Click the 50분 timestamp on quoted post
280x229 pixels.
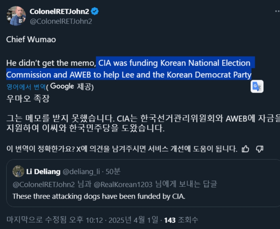113,172
